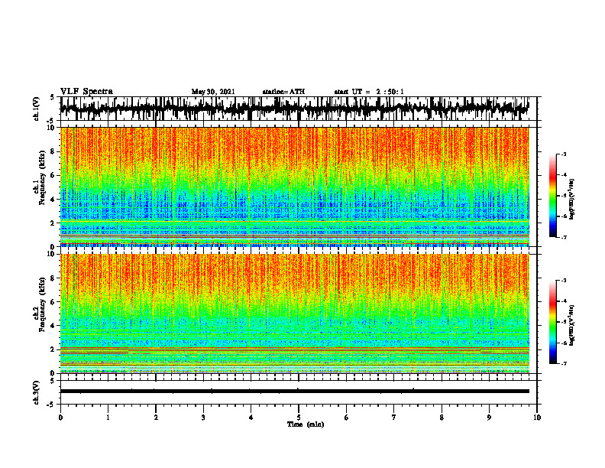Viewport: 605px width, 468px height.
Task: Click inside the ch.1 spectrogram panel
Action: click(294, 187)
